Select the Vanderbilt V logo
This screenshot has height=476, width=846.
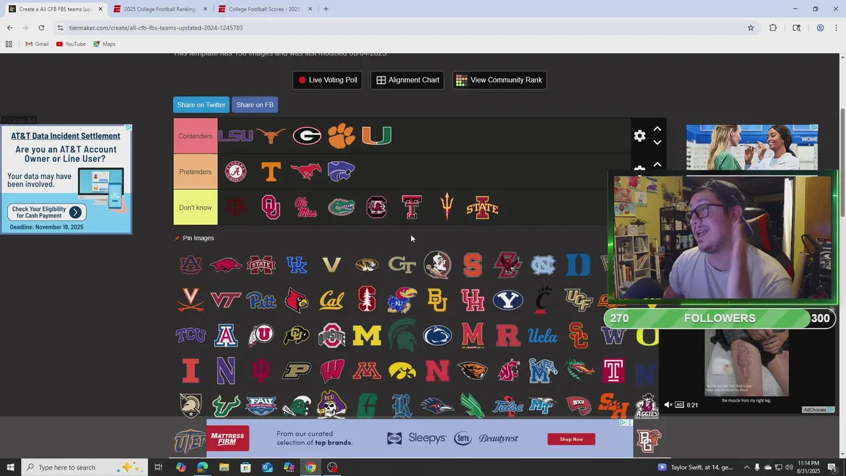(x=332, y=265)
